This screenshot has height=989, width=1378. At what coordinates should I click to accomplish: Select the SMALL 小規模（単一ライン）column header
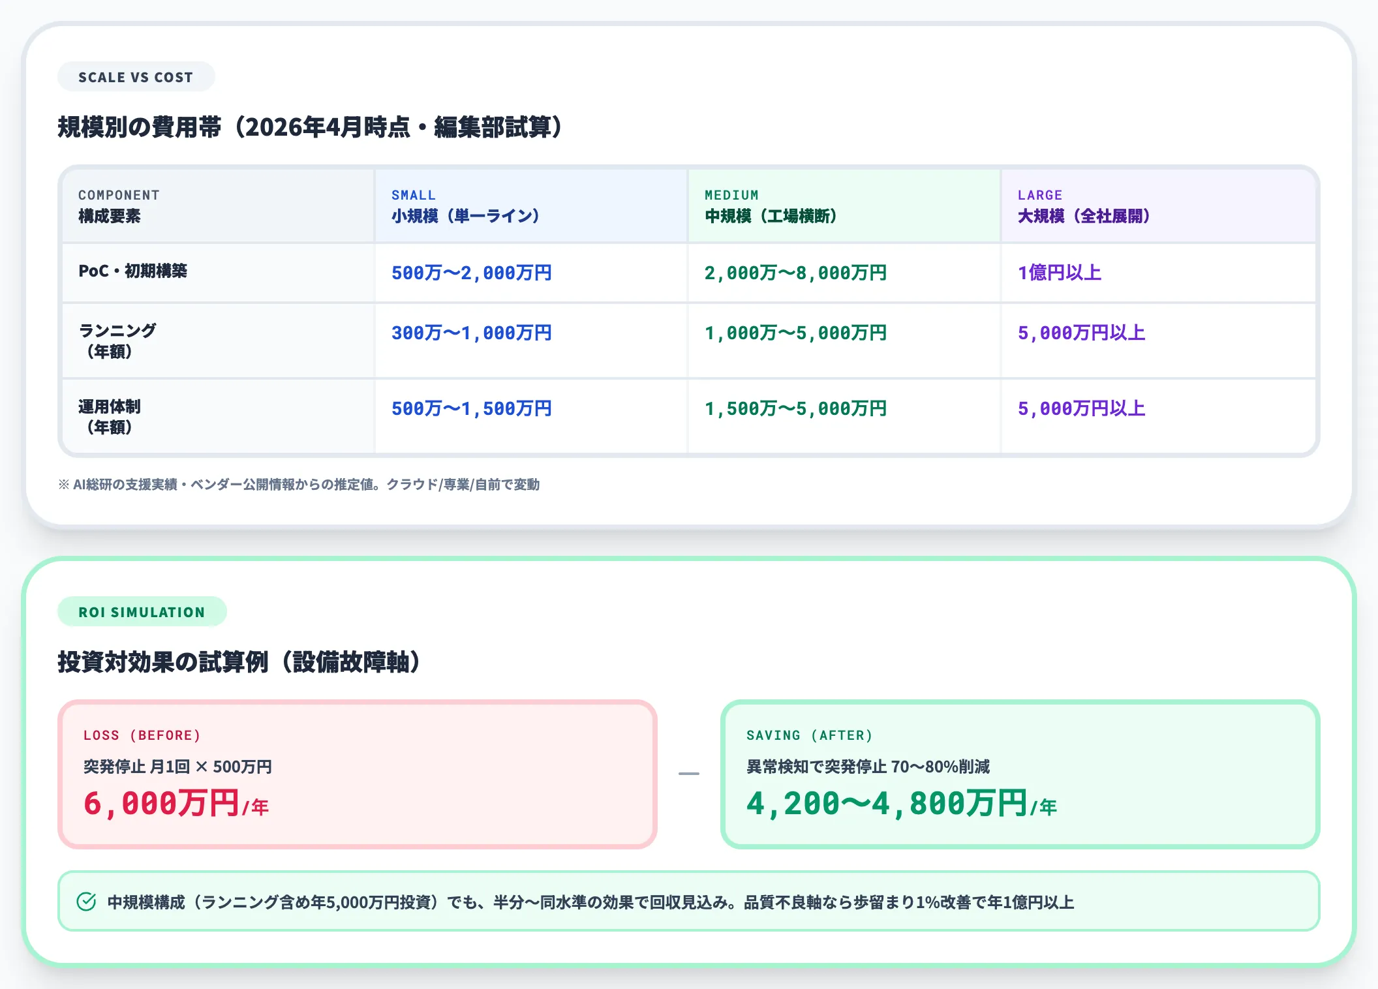coord(465,205)
